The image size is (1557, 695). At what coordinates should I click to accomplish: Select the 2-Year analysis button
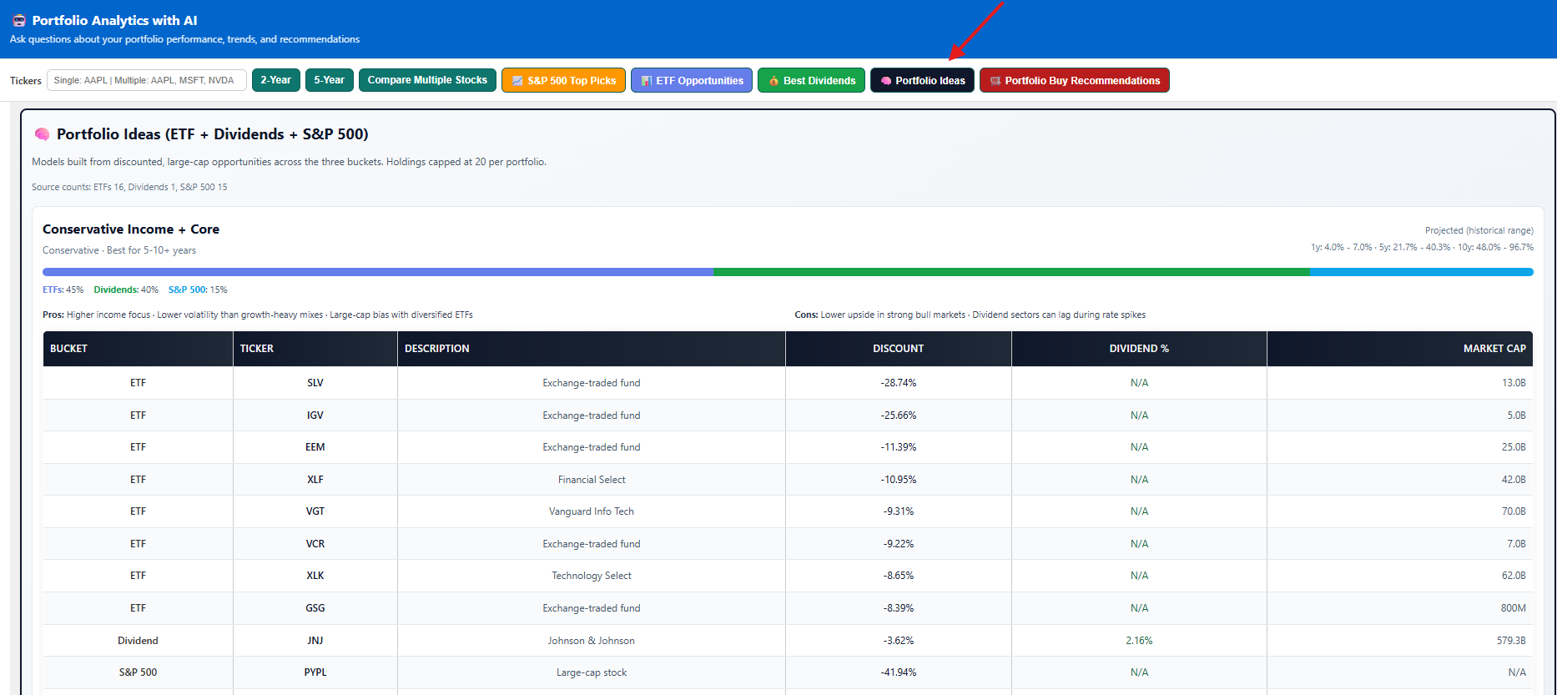click(275, 80)
